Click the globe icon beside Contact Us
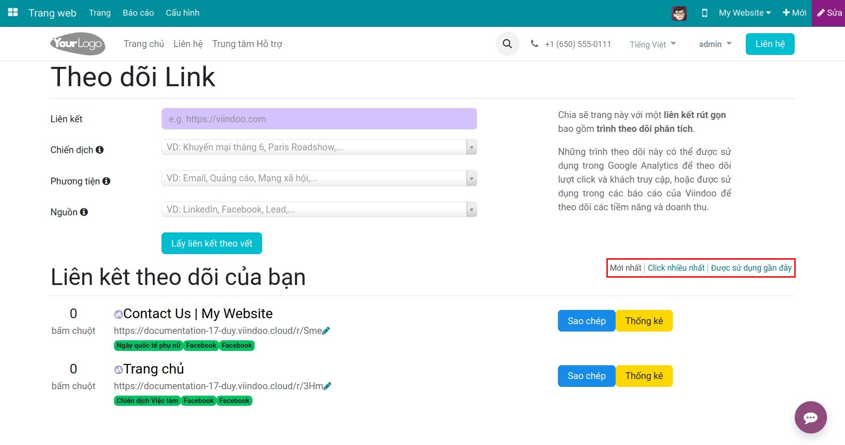Screen dimensions: 845x445 119,314
